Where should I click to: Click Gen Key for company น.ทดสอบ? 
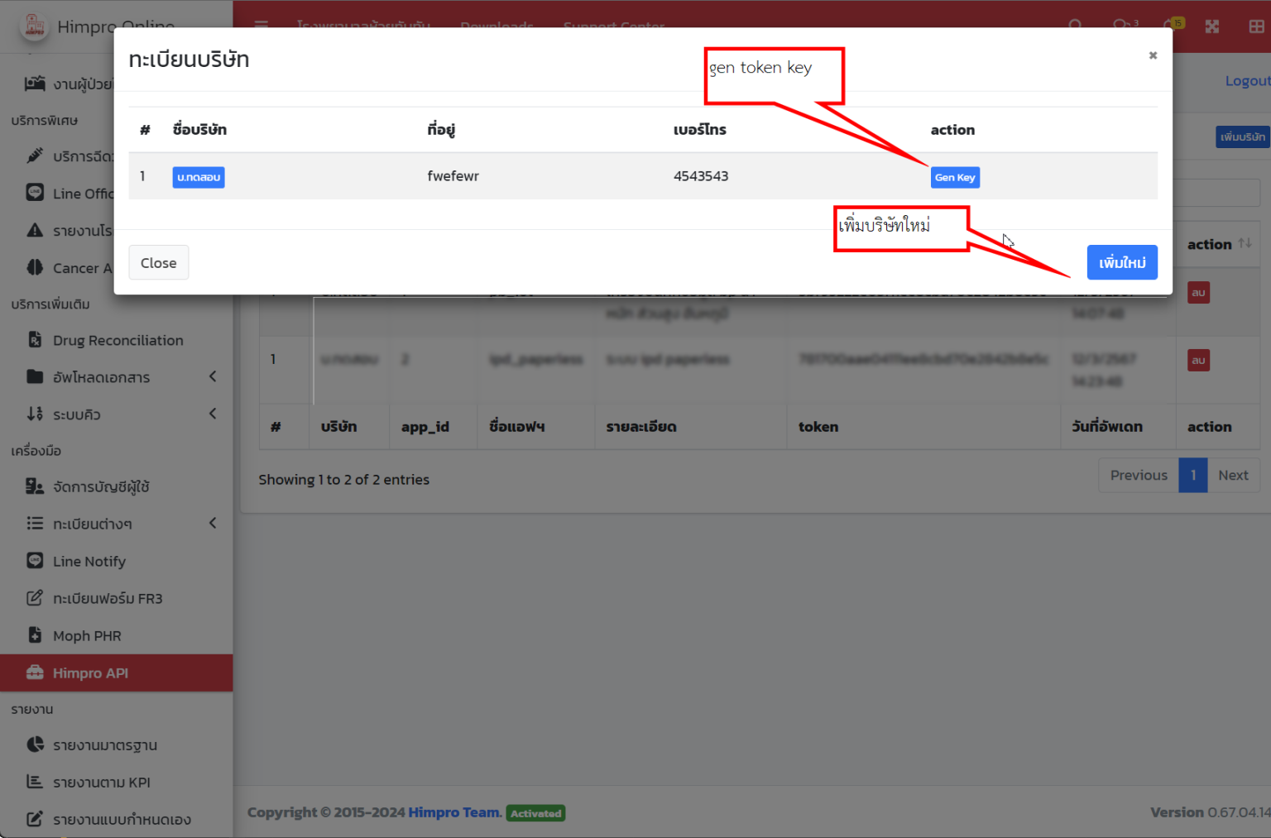click(955, 177)
